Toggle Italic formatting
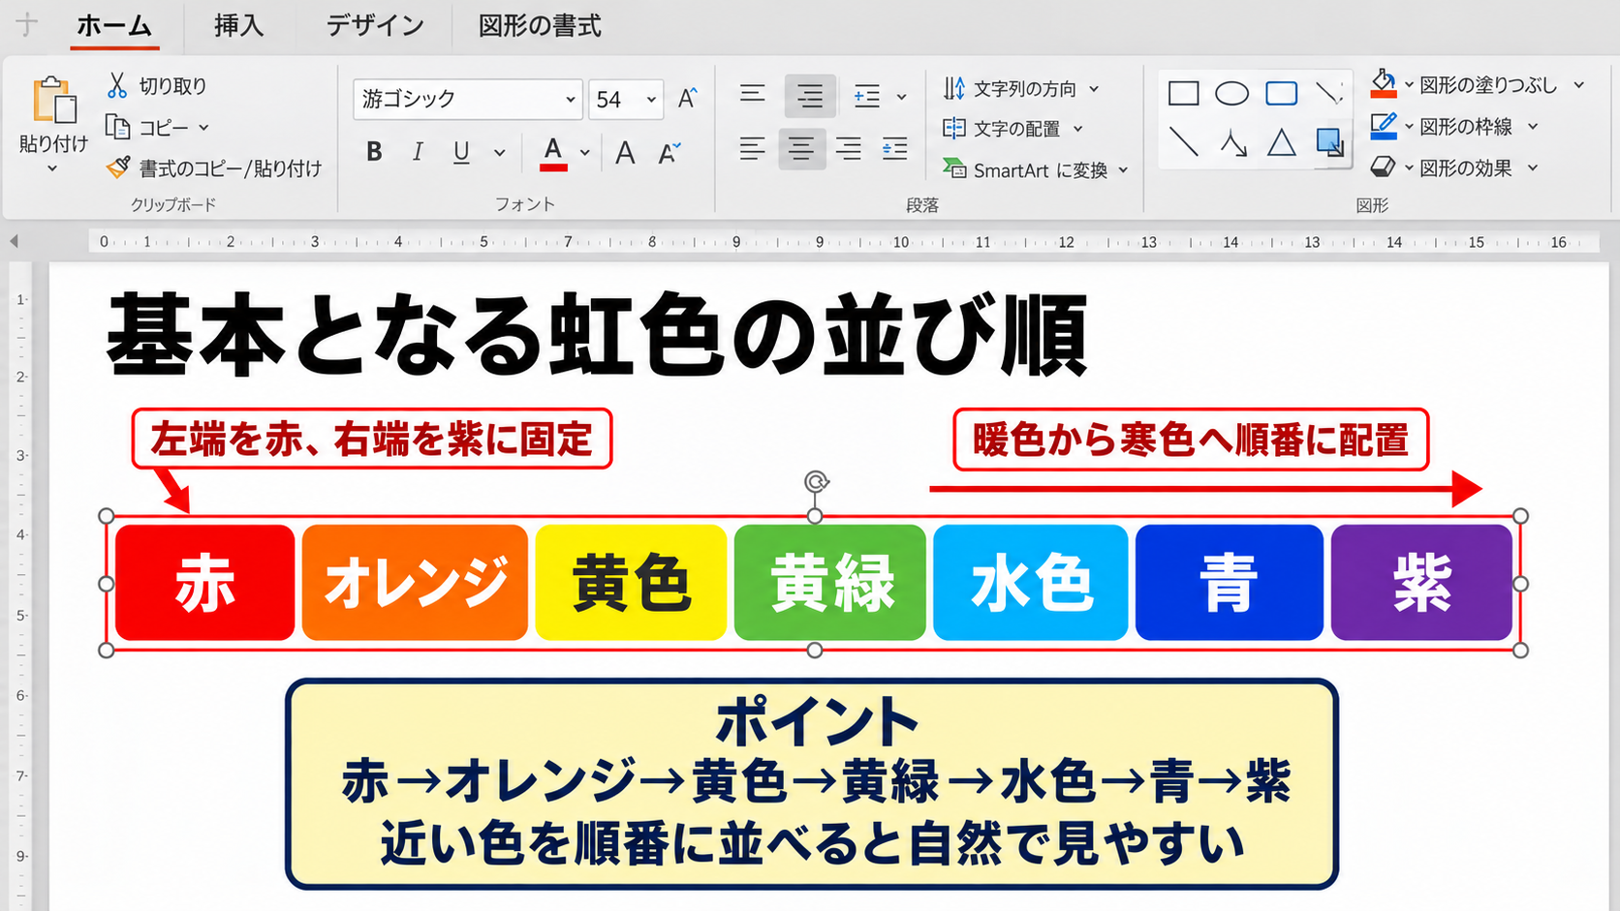This screenshot has height=911, width=1620. point(418,152)
